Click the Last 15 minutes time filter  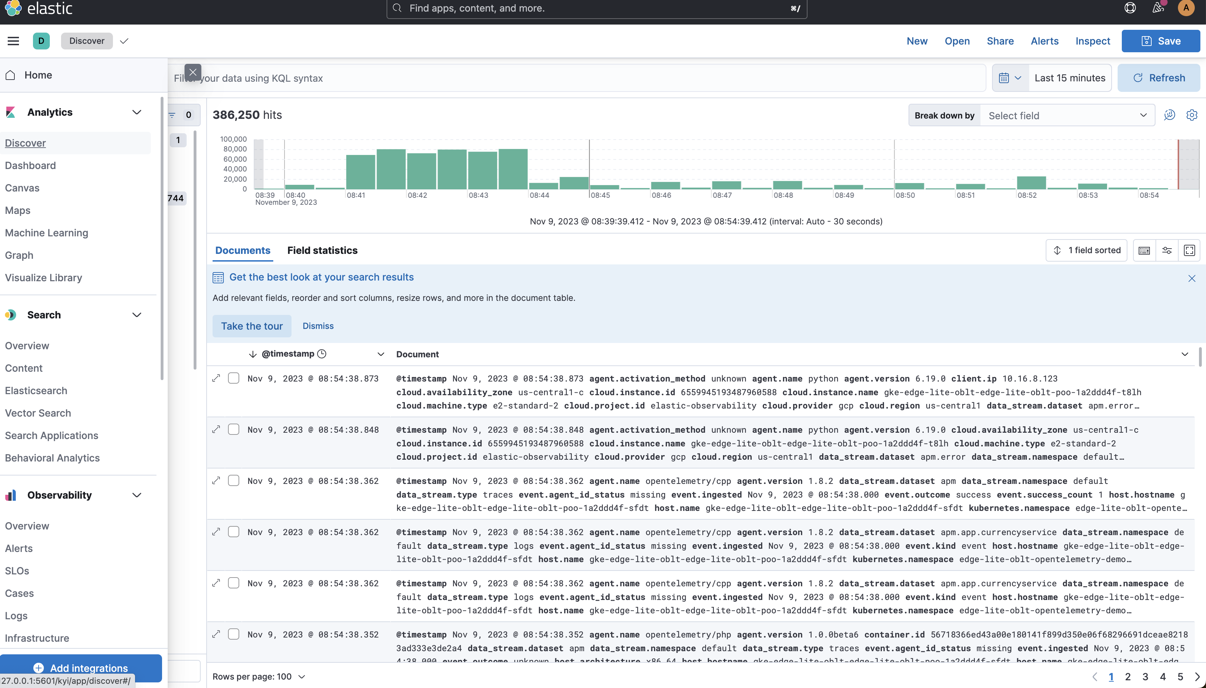click(1069, 78)
